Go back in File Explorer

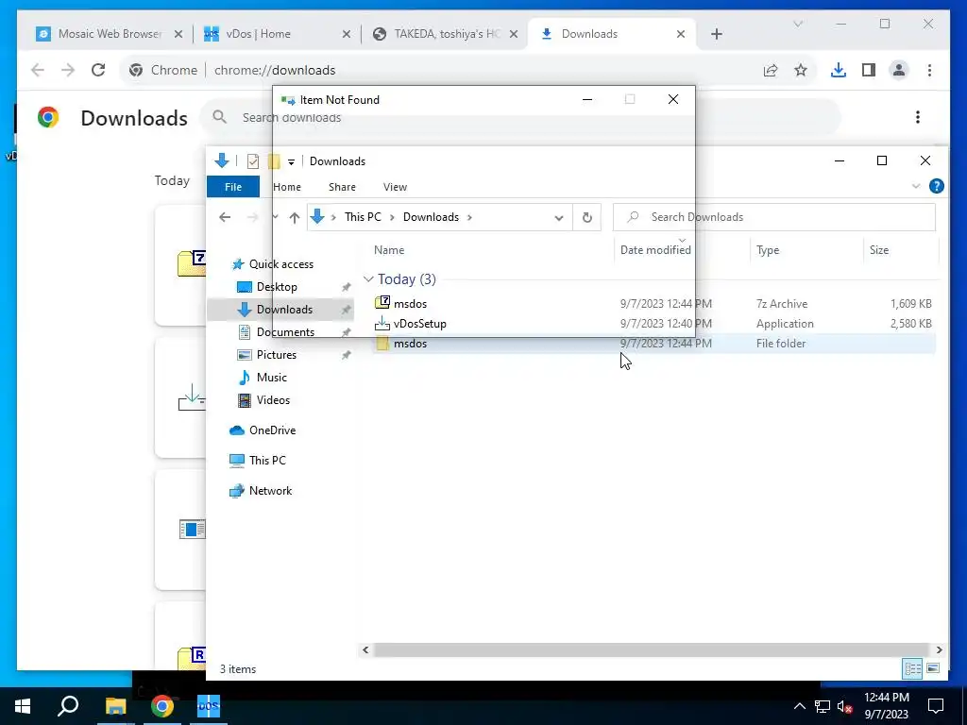pyautogui.click(x=225, y=217)
